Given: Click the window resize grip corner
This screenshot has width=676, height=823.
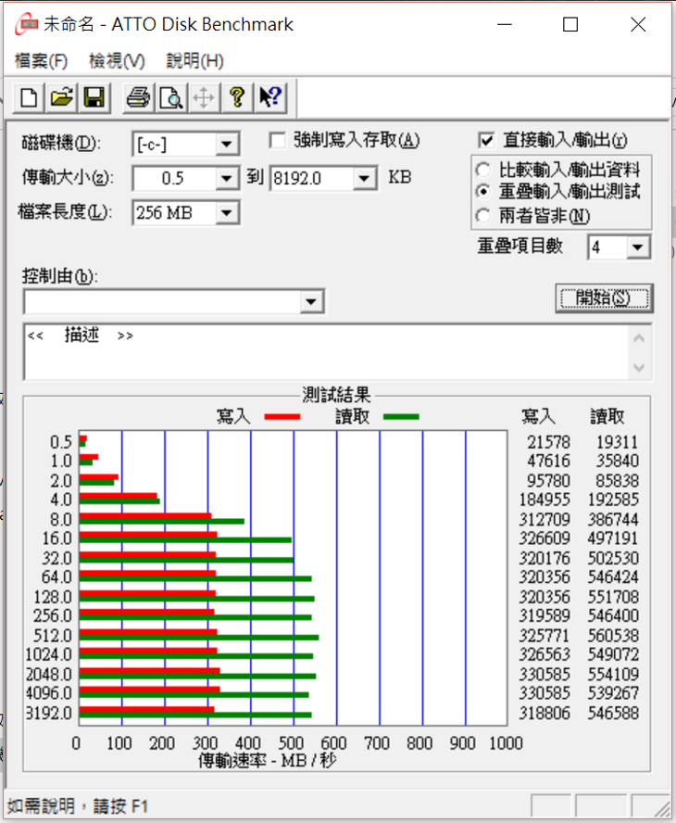Looking at the screenshot, I should click(662, 808).
